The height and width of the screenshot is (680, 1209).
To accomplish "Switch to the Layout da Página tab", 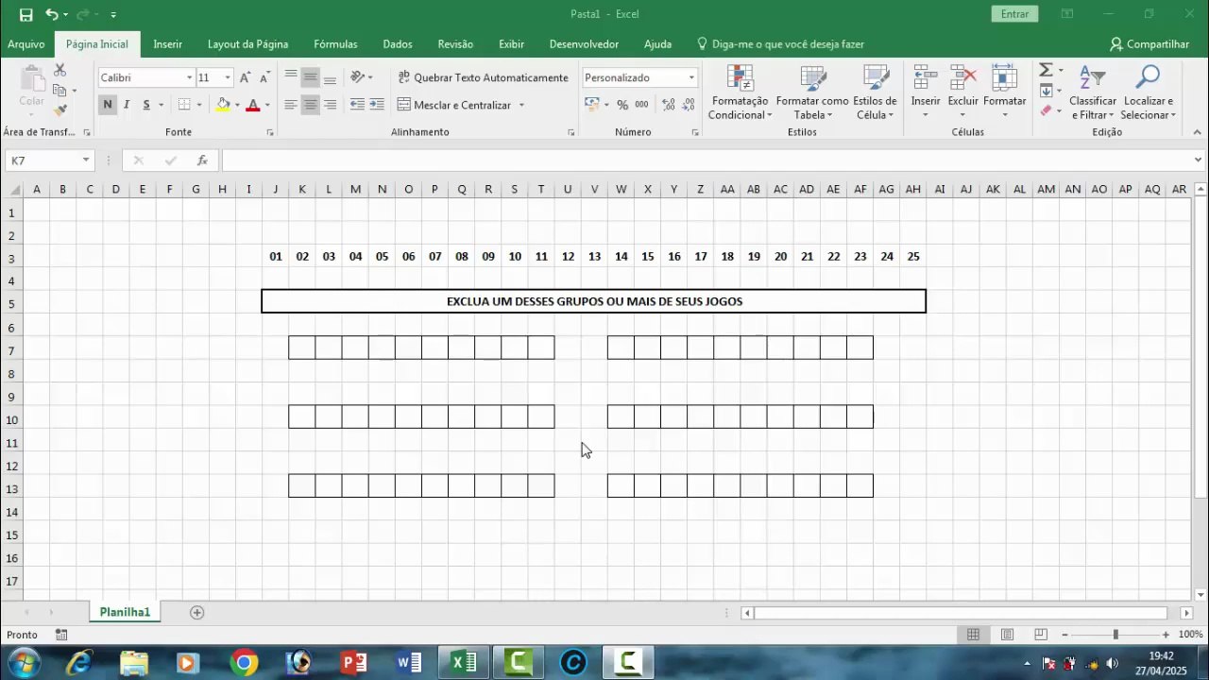I will point(248,44).
